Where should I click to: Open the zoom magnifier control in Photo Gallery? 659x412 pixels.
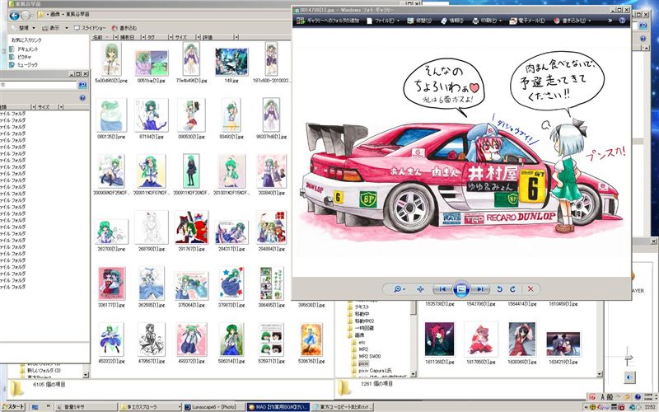coord(399,289)
